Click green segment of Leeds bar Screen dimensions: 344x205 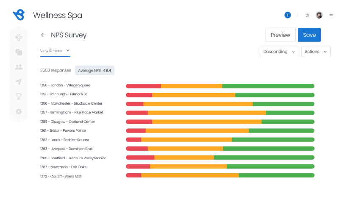tap(273, 140)
